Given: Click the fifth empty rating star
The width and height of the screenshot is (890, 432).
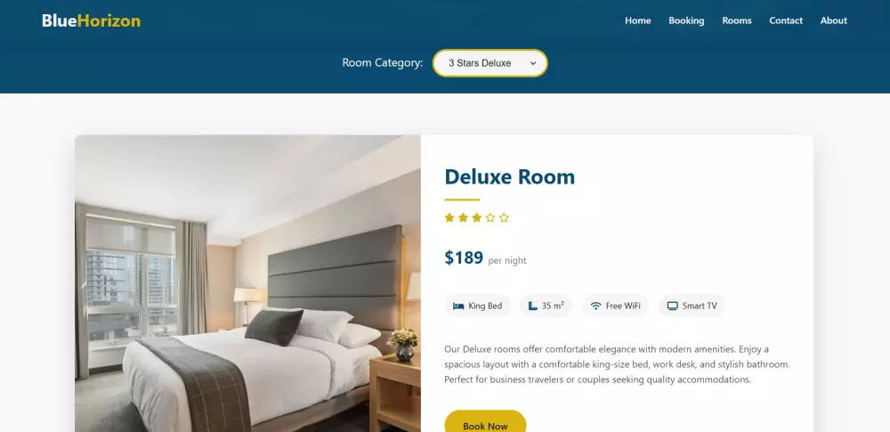Looking at the screenshot, I should 504,217.
